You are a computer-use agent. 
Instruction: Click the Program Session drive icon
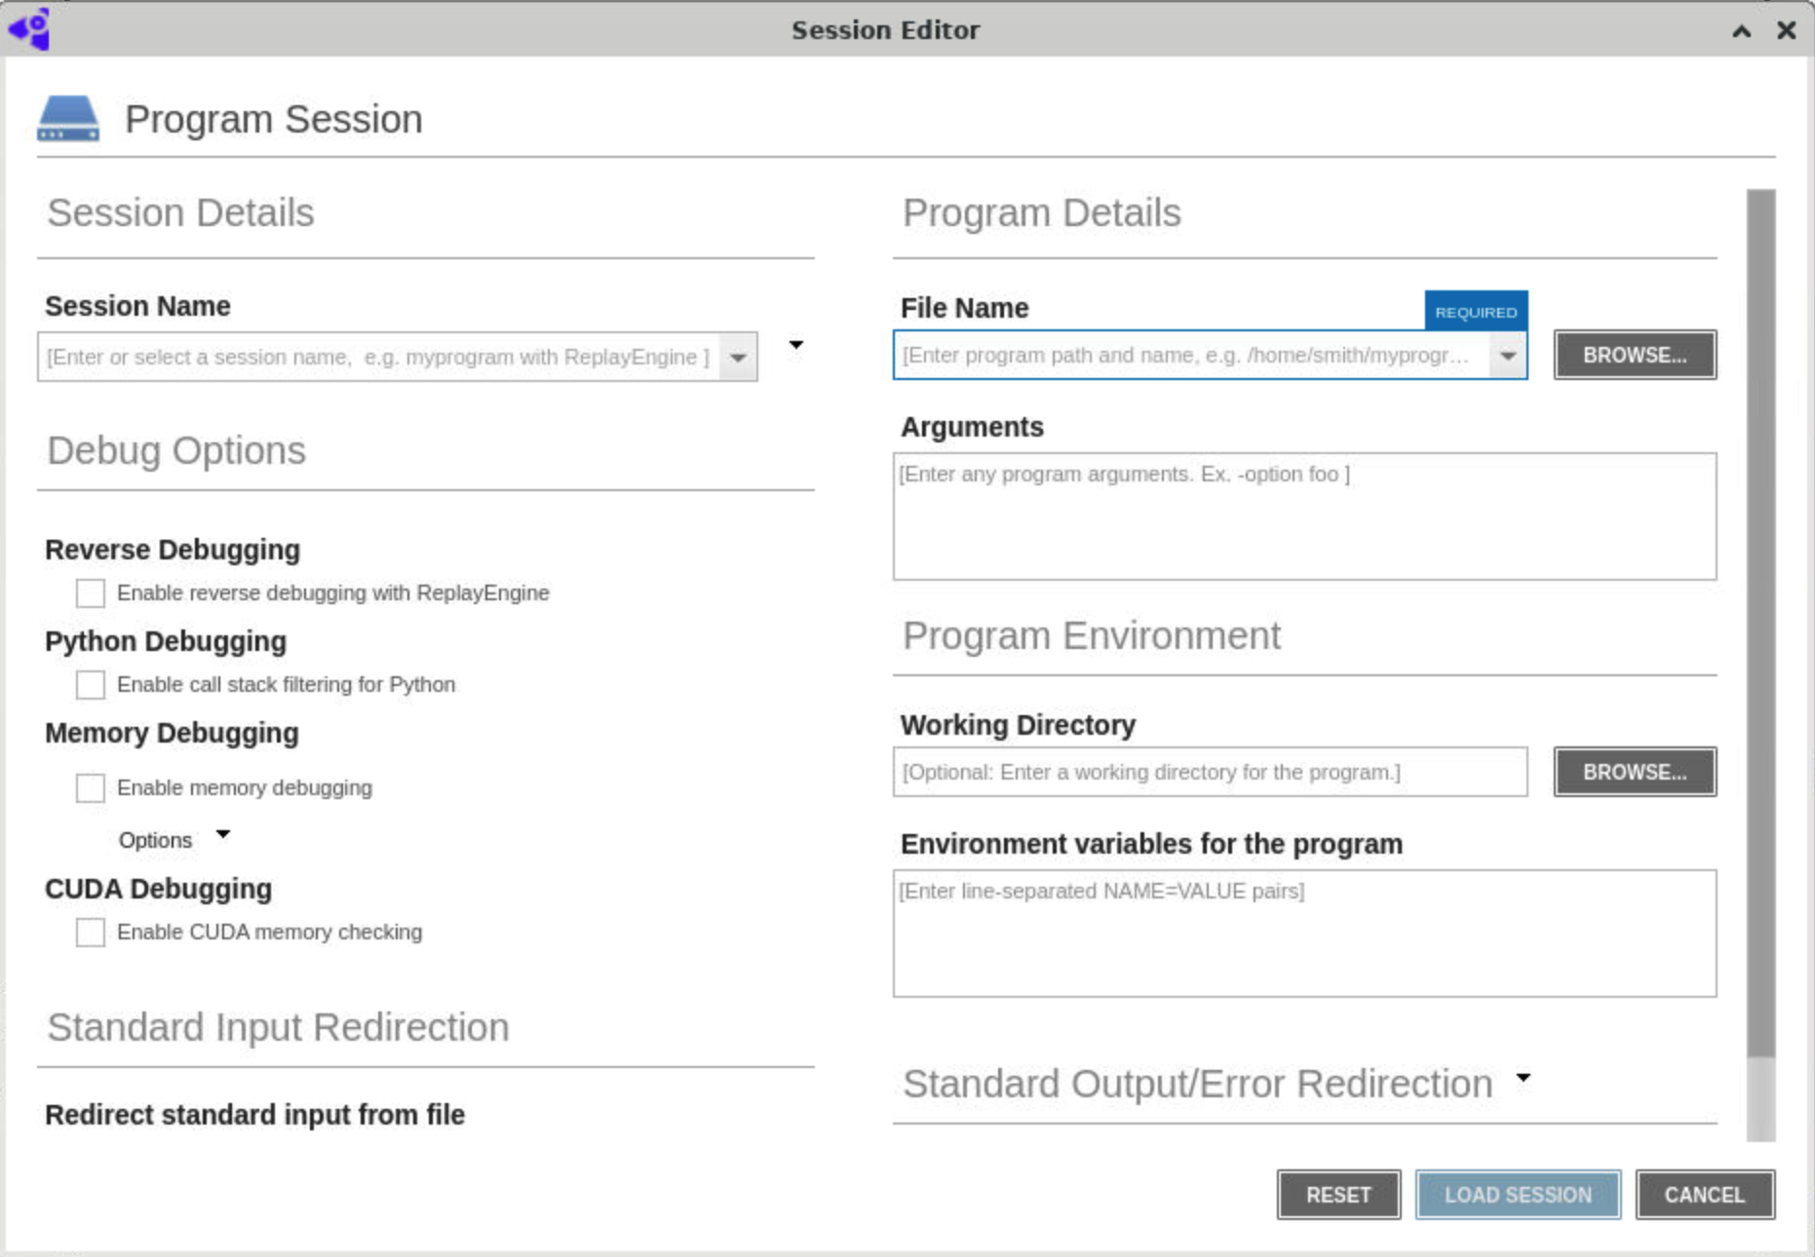point(68,119)
